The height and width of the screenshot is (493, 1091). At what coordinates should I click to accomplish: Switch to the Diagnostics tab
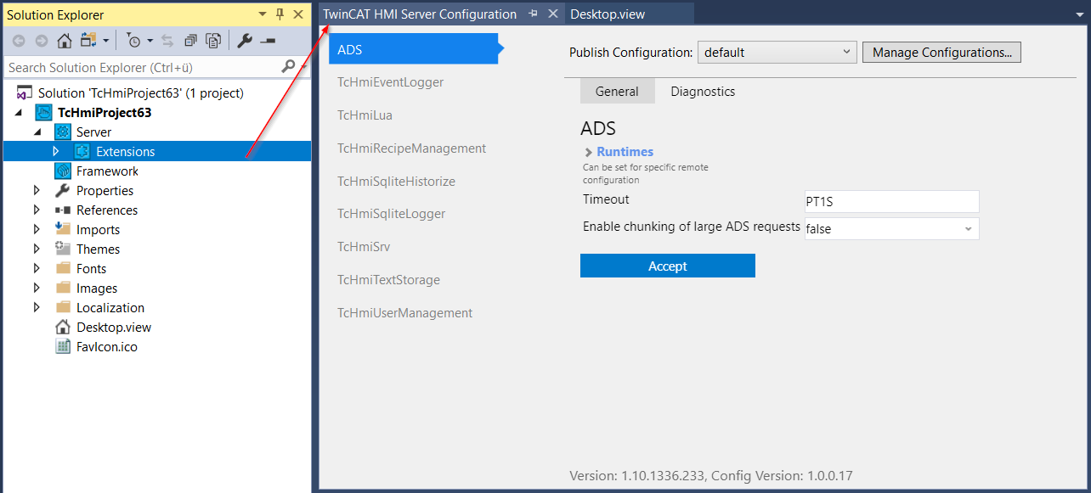click(703, 92)
